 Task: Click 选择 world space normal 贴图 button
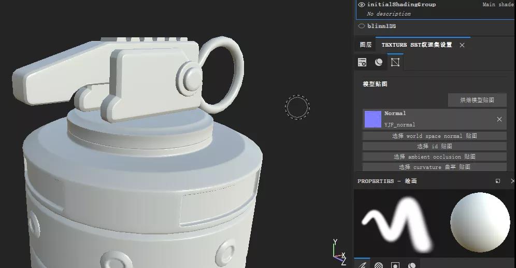[434, 136]
